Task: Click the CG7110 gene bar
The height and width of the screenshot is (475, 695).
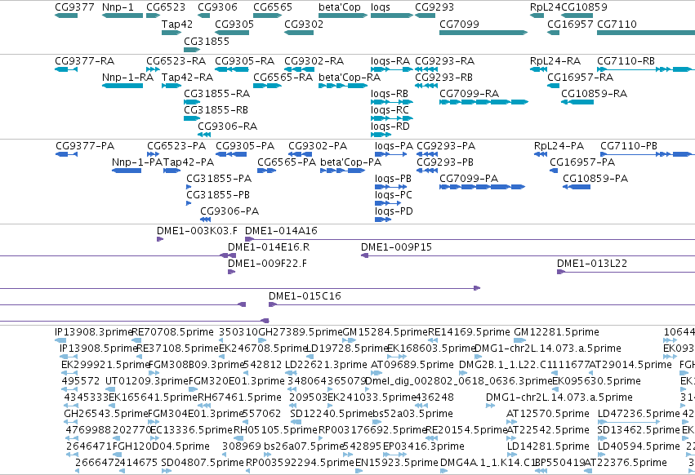Action: (646, 33)
